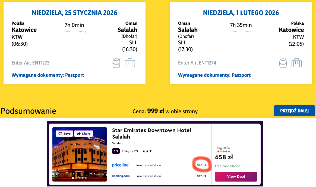Save the Star Emirates hotel with the heart button

[65, 134]
